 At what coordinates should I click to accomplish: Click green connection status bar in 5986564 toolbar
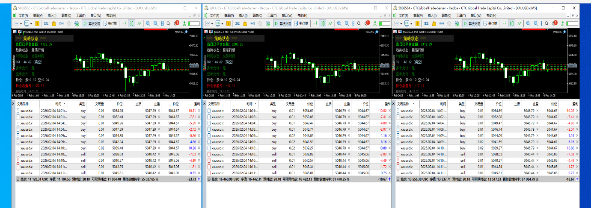pyautogui.click(x=572, y=23)
